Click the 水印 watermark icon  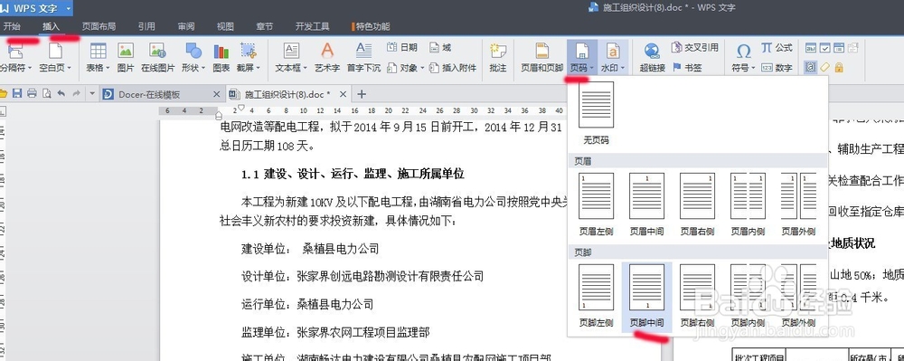pos(613,51)
